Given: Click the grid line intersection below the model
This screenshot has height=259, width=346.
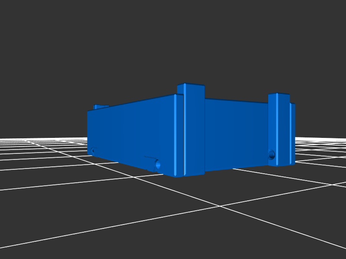Looking at the screenshot, I should [x=220, y=206].
